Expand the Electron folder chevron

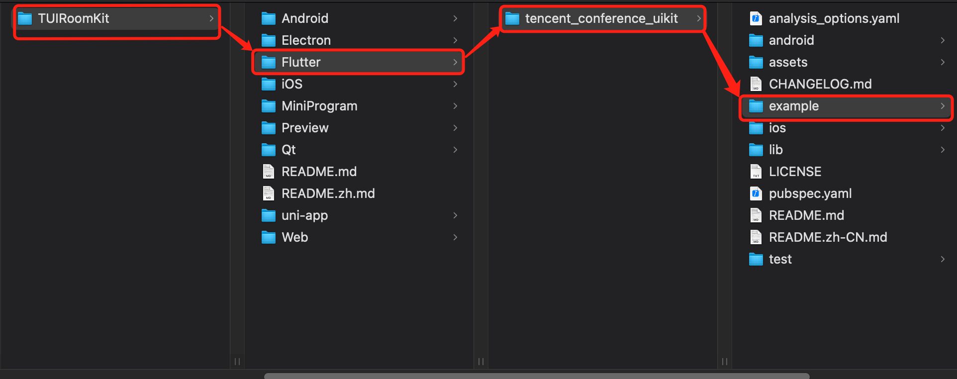(x=455, y=40)
